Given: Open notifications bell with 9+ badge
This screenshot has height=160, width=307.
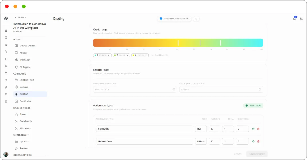Looking at the screenshot, I should click(294, 18).
